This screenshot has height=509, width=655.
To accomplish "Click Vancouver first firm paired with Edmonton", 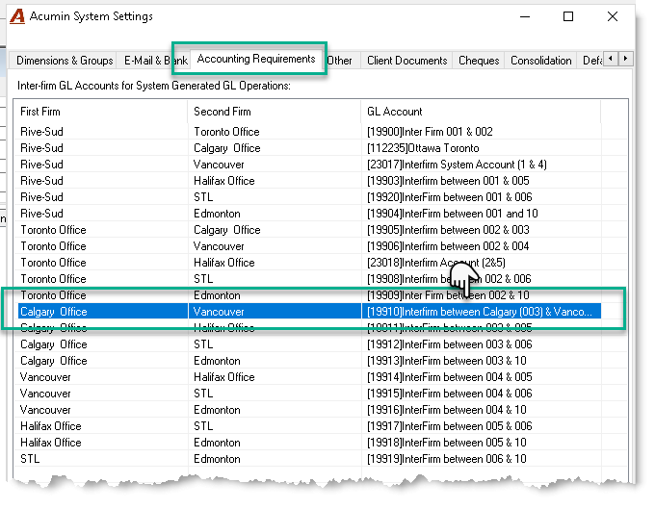I will click(x=45, y=410).
